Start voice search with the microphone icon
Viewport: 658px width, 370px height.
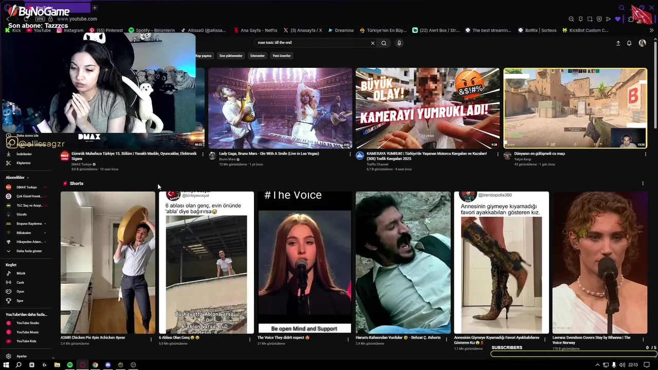pyautogui.click(x=399, y=43)
